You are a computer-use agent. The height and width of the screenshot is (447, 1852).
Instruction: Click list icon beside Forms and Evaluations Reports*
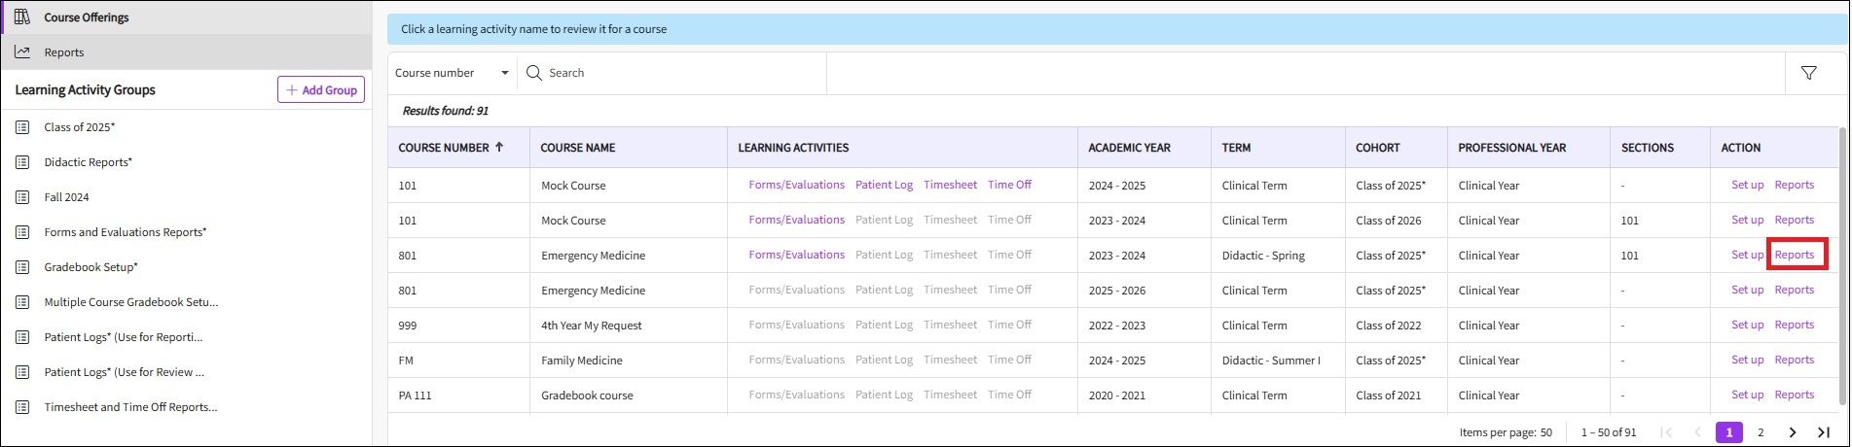[x=23, y=232]
